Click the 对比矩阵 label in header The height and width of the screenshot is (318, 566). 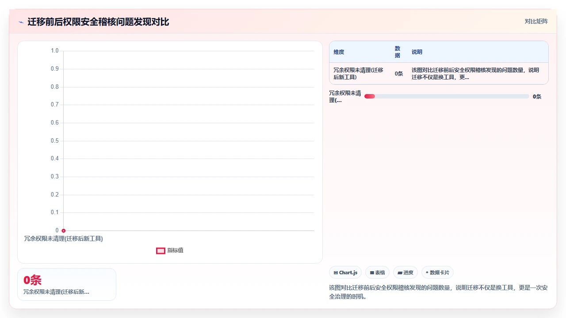[x=536, y=21]
